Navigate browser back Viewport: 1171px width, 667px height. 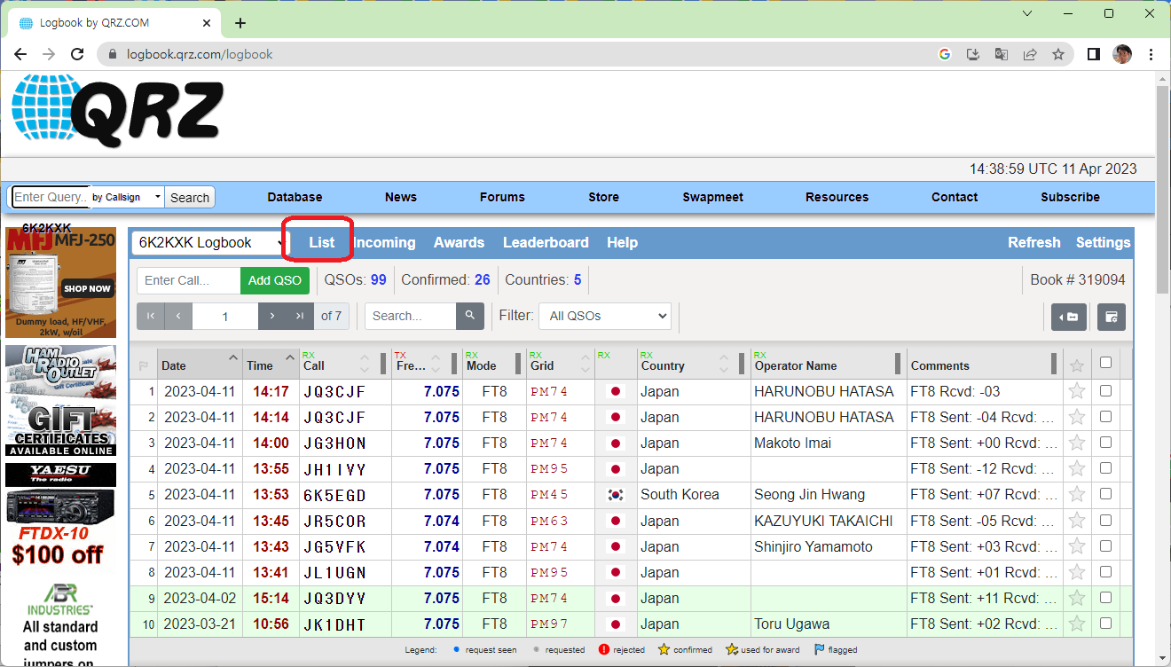click(x=20, y=54)
